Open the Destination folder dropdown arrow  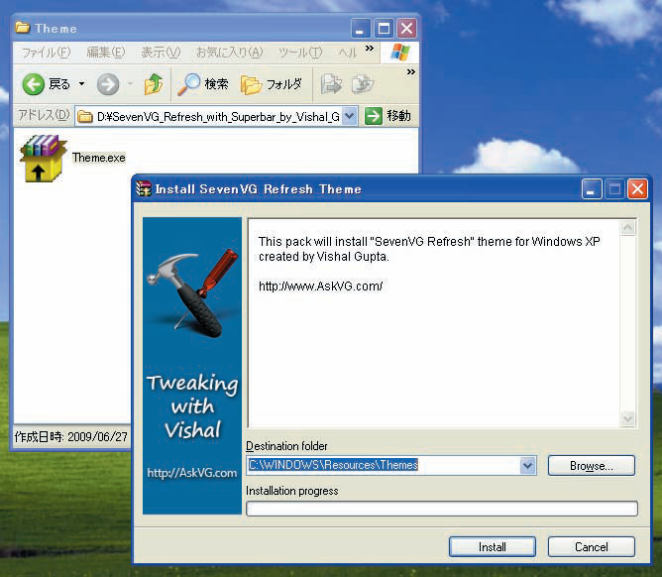[x=527, y=466]
